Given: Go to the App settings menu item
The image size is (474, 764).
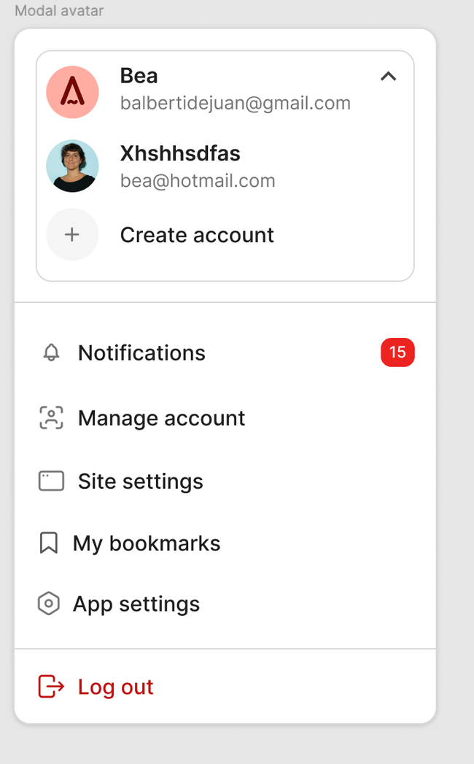Looking at the screenshot, I should coord(136,604).
